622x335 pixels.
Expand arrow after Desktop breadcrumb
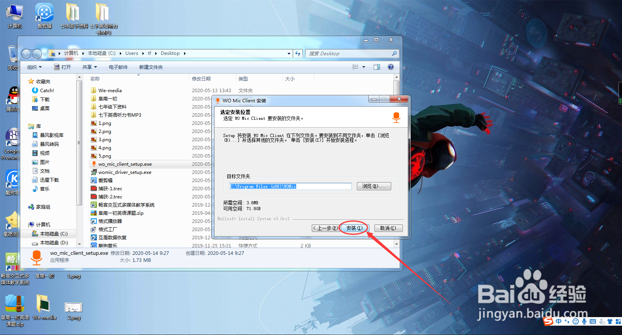point(184,54)
